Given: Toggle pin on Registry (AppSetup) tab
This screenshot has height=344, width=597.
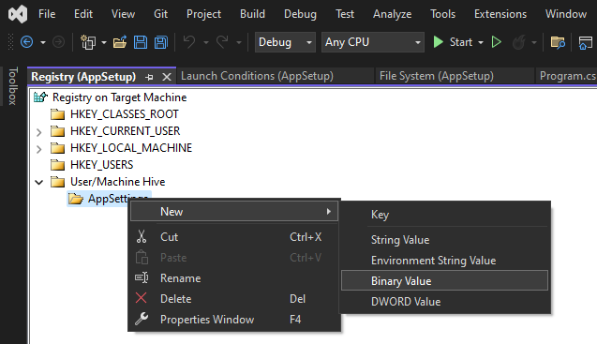Looking at the screenshot, I should pos(149,78).
